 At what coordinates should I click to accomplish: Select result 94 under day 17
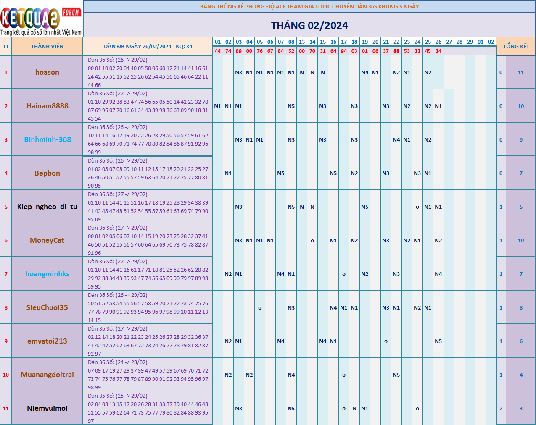344,51
